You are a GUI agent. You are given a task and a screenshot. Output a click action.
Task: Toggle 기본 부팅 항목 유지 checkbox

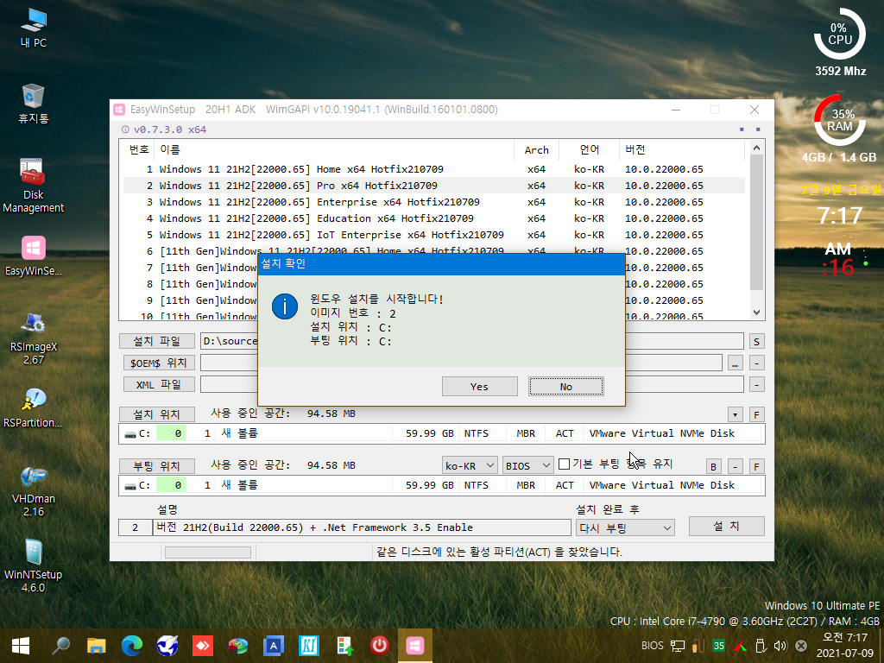(x=565, y=464)
